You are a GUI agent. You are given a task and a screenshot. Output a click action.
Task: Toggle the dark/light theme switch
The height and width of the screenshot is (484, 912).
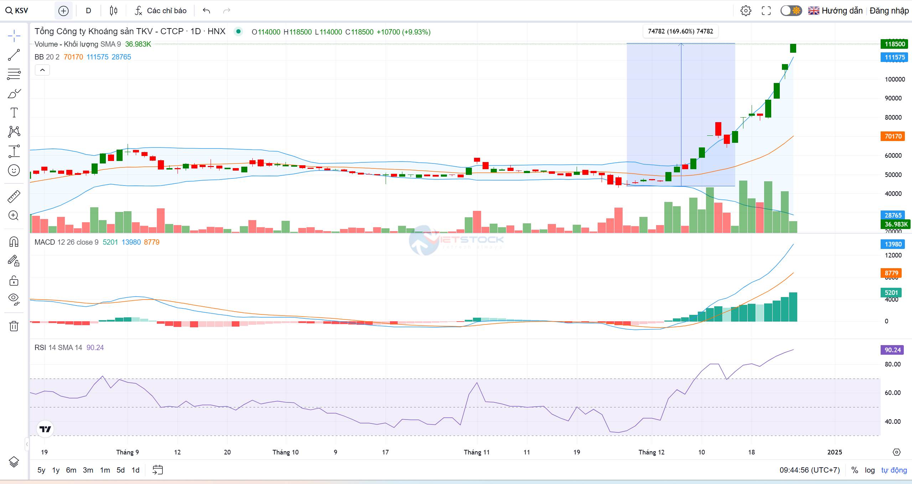791,11
